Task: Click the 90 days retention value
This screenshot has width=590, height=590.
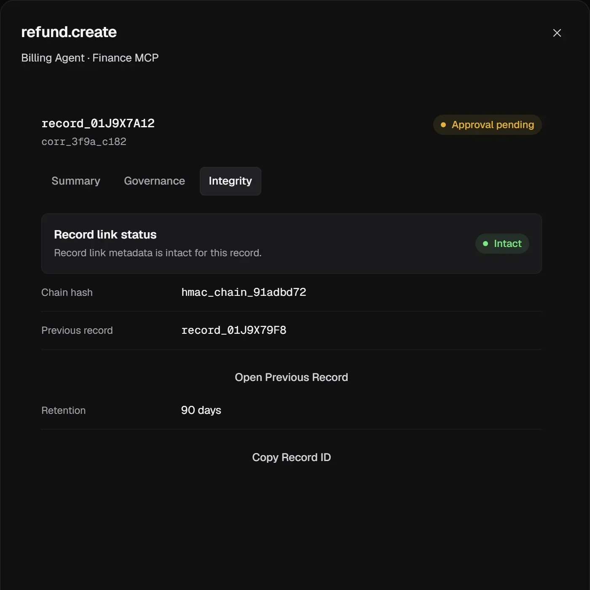Action: 201,410
